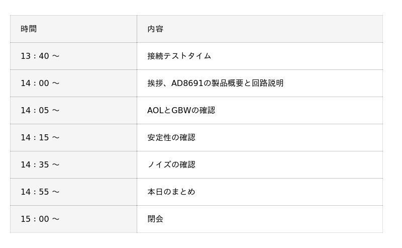Click the 内容 column header
402x248 pixels.
click(155, 29)
